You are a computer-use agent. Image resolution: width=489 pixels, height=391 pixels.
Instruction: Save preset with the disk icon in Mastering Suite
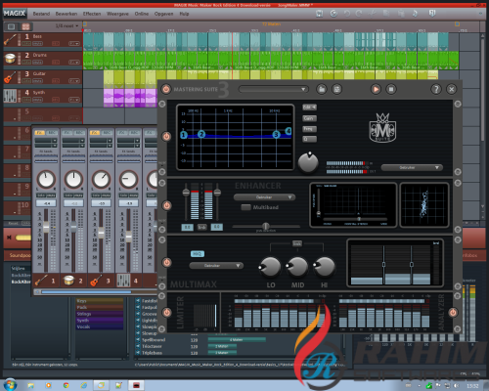tap(336, 89)
